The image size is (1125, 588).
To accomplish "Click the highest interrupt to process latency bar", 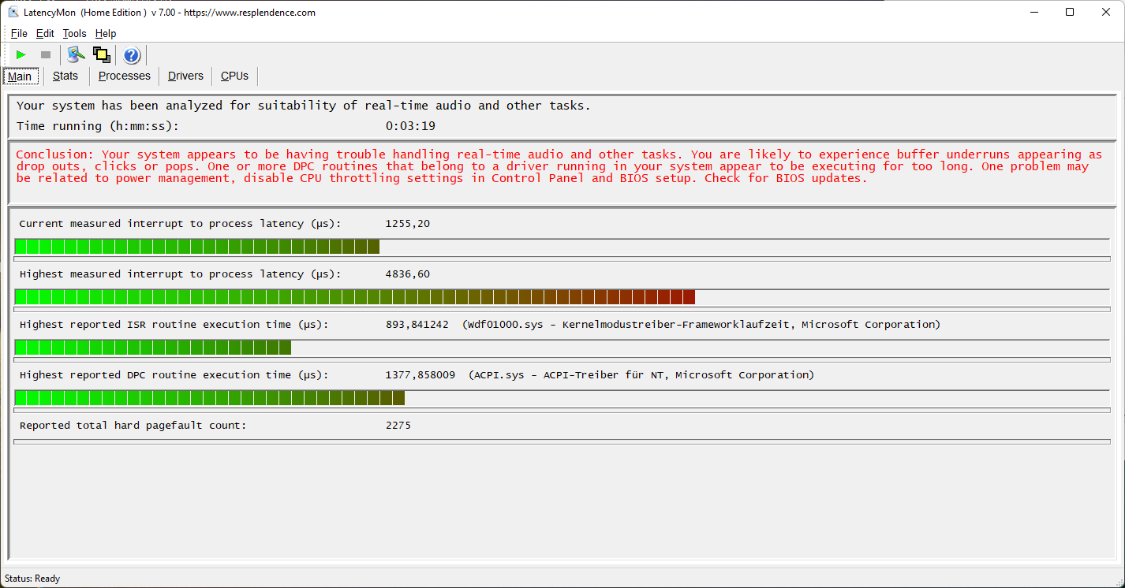I will tap(355, 297).
